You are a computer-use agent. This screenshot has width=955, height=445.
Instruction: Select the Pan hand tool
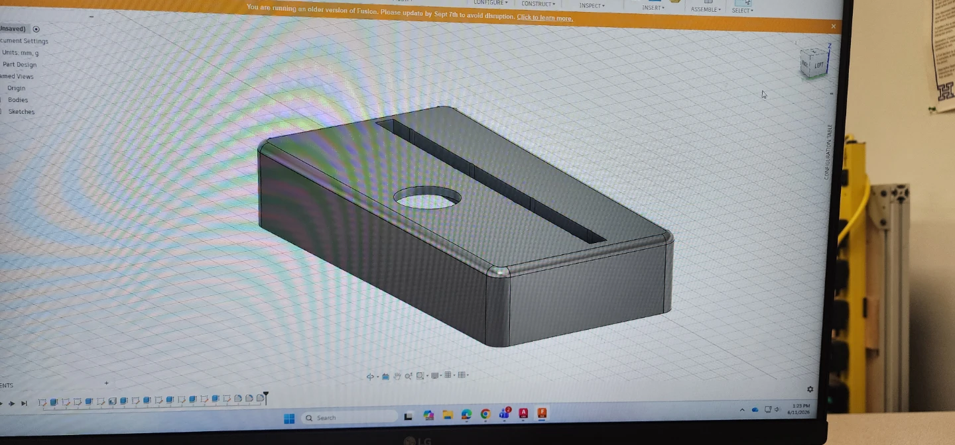(397, 375)
